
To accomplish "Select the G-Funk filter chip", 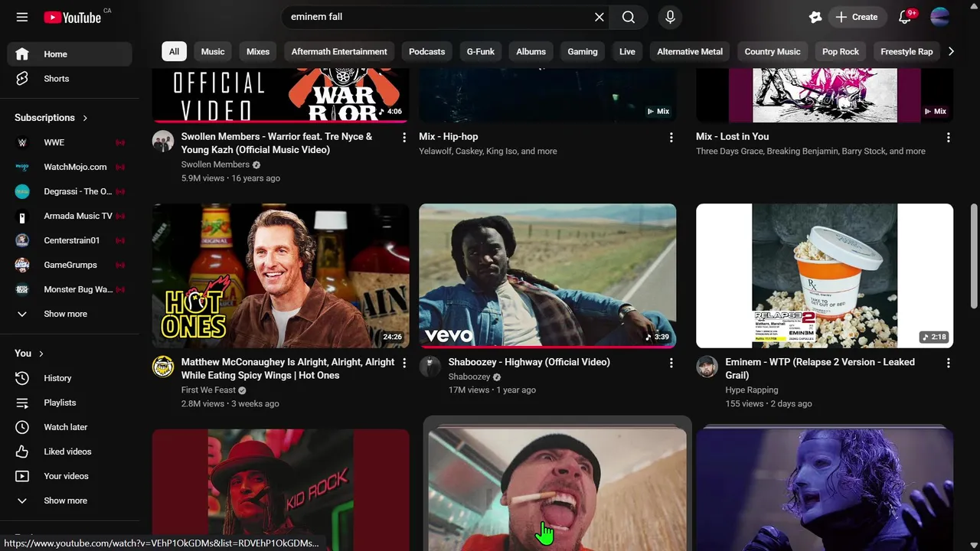I will pyautogui.click(x=481, y=51).
